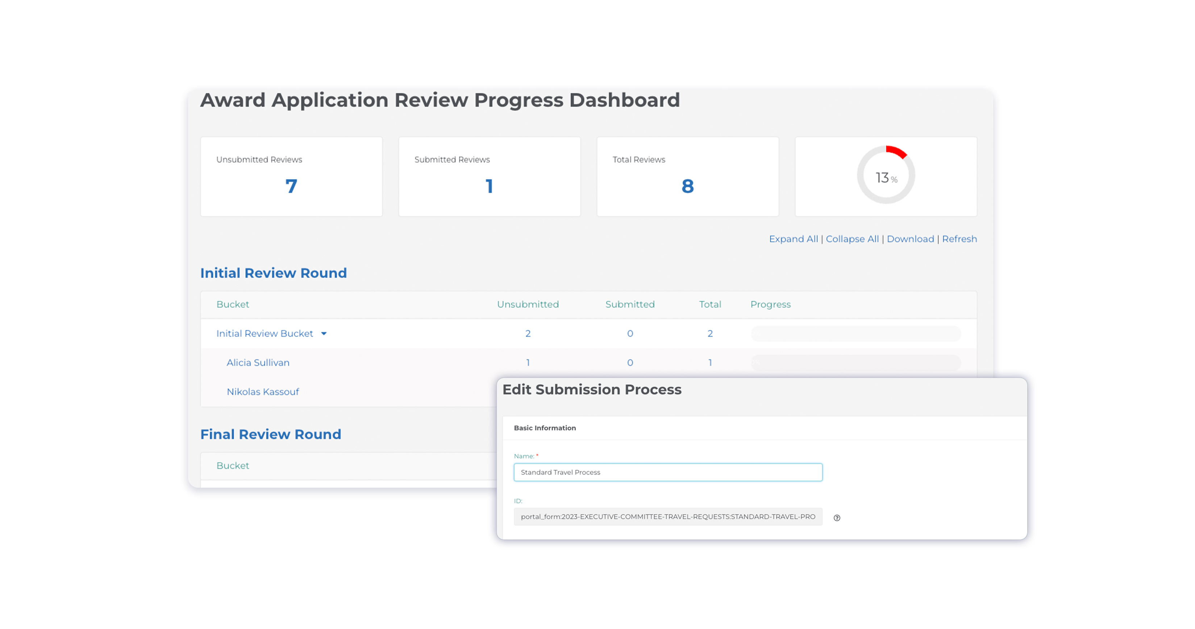Sort the table by Submitted column

click(x=629, y=304)
